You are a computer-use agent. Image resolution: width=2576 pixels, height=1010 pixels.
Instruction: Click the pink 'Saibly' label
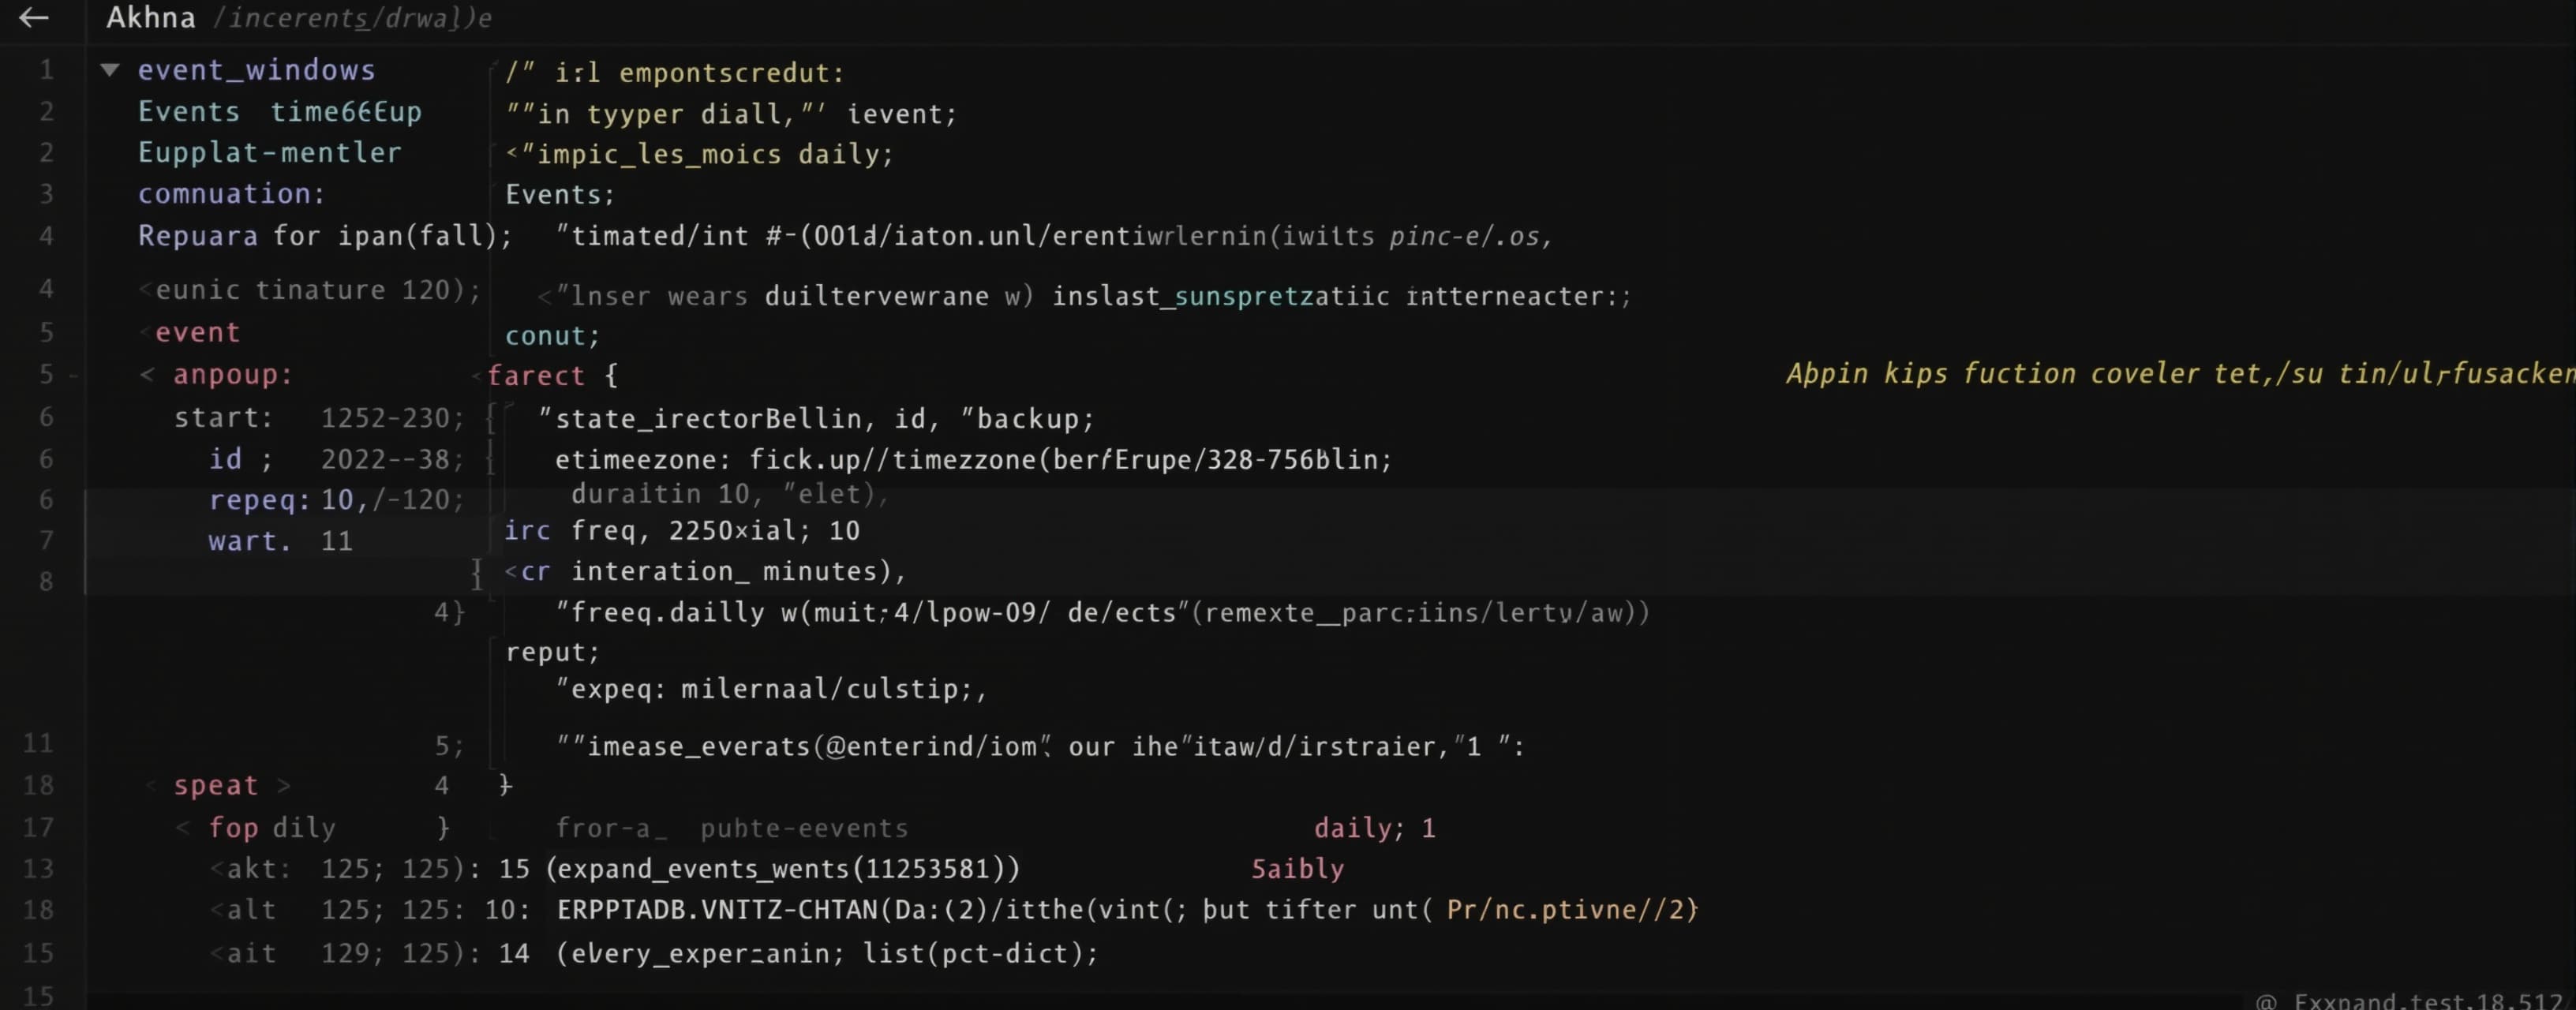pos(1297,869)
